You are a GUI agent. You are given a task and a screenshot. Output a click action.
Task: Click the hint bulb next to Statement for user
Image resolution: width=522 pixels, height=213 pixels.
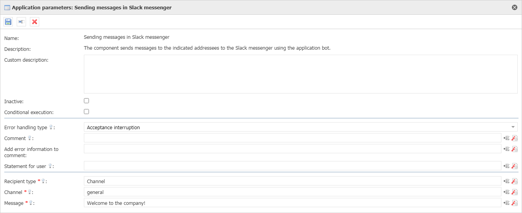point(50,166)
